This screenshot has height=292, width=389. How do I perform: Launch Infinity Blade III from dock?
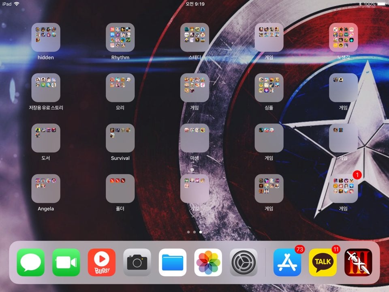pos(358,262)
